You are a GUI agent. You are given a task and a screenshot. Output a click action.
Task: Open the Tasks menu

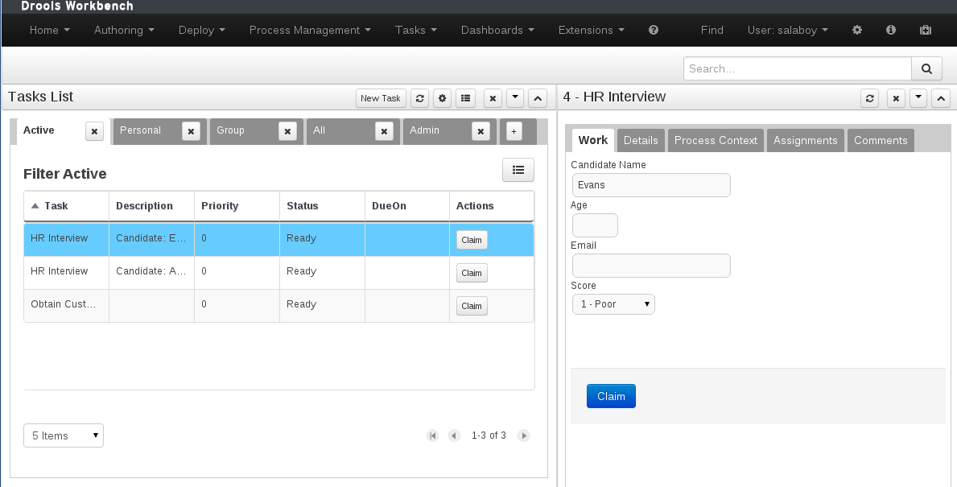(x=415, y=30)
